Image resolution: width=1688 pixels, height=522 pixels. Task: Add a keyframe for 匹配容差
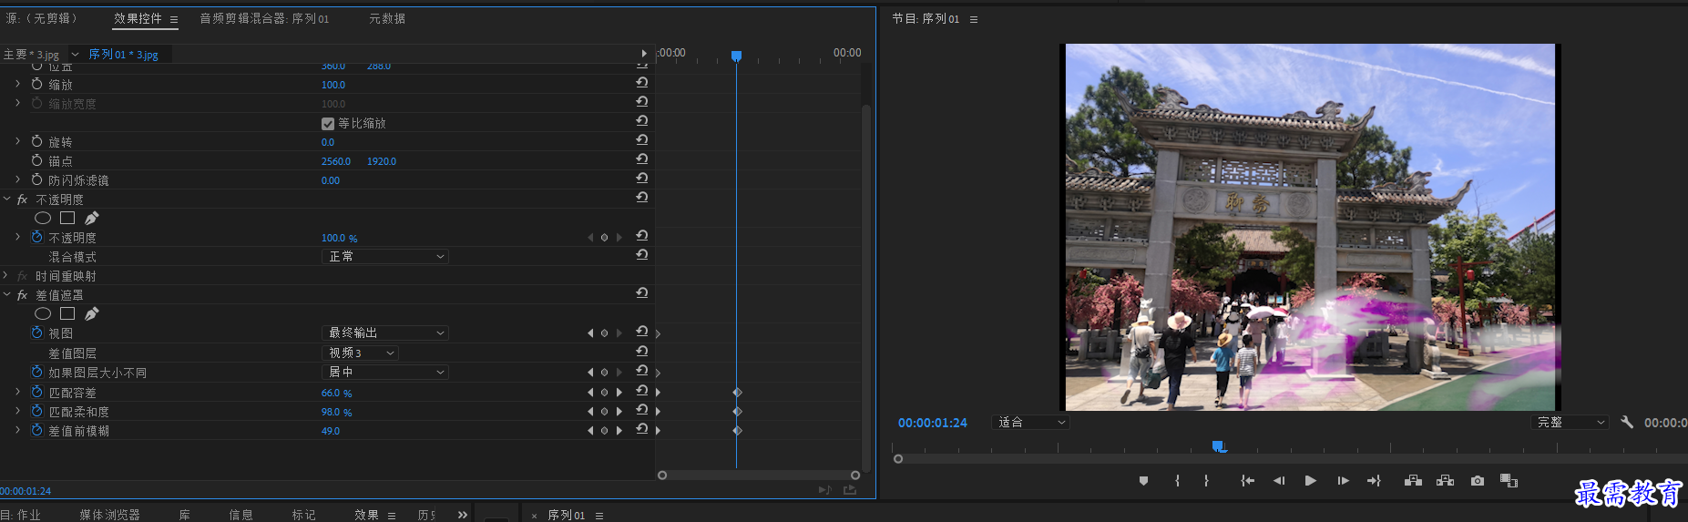(x=604, y=393)
